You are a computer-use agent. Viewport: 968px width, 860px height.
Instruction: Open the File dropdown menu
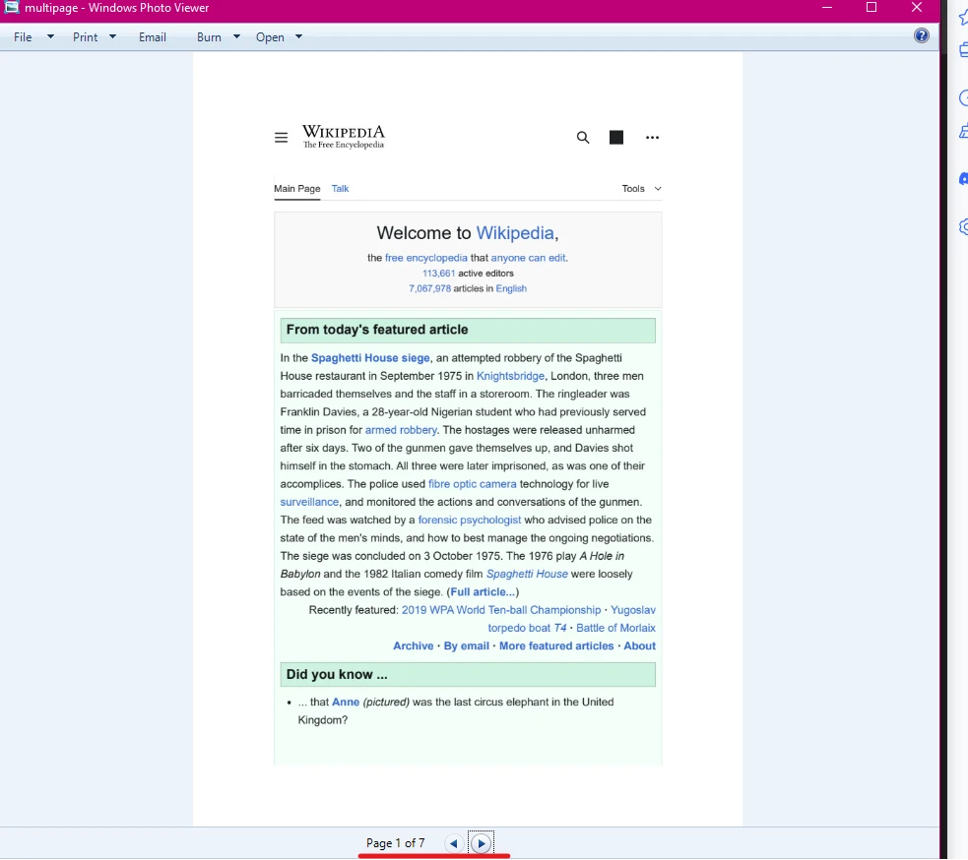point(21,36)
